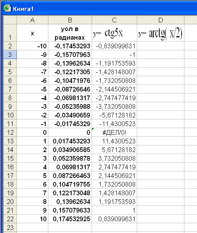Viewport: 197px width, 233px height.
Task: Click the cell with positive 5,67128182
Action: pos(114,149)
